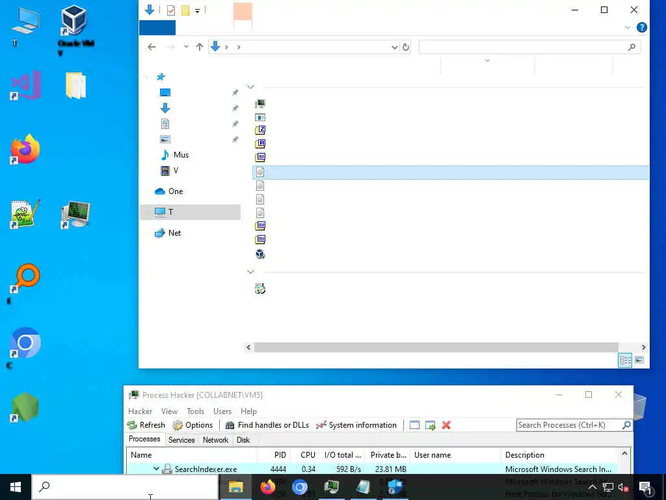The width and height of the screenshot is (666, 500).
Task: Open the Users menu in Process Hacker
Action: tap(222, 411)
